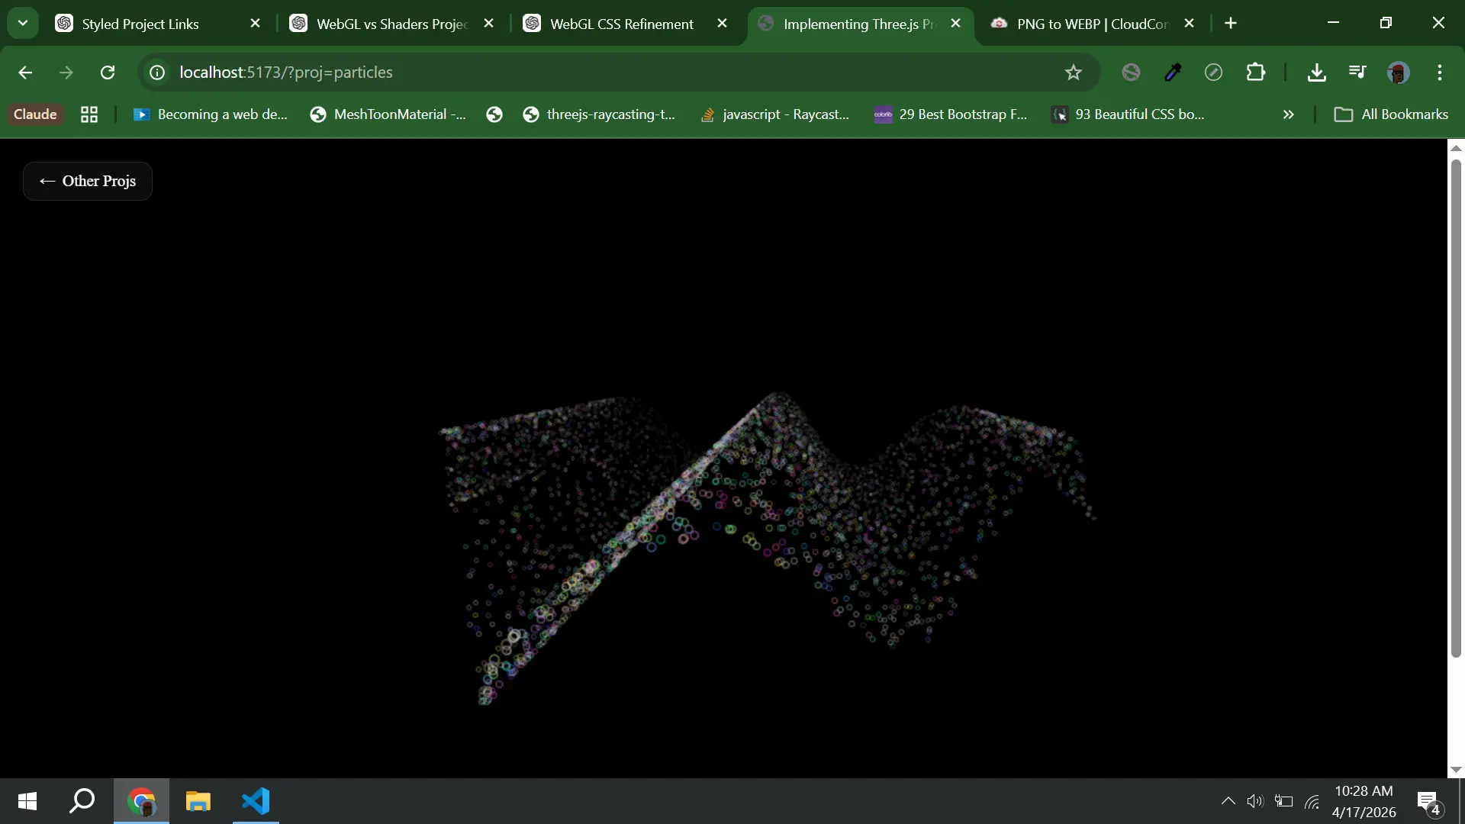Launch Visual Studio Code from taskbar
Screen dimensions: 1465x824
[256, 801]
